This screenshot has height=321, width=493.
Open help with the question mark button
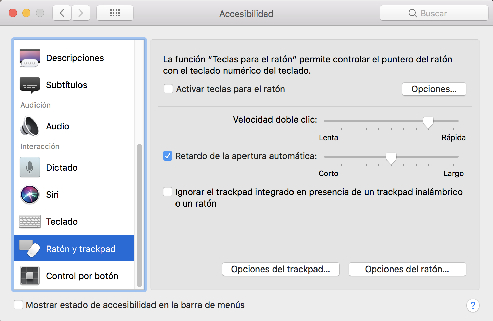(x=473, y=305)
